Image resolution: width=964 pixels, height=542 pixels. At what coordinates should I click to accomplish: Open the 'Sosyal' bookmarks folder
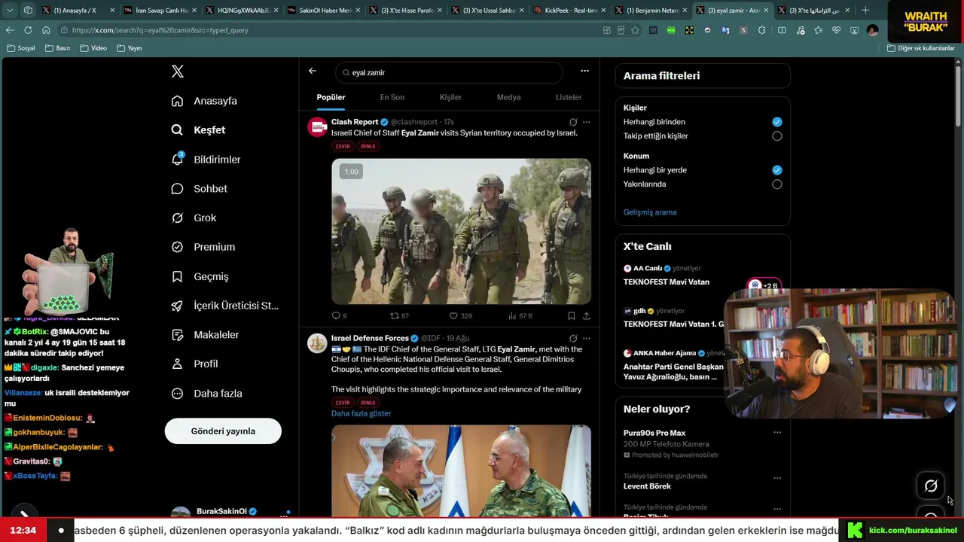21,48
